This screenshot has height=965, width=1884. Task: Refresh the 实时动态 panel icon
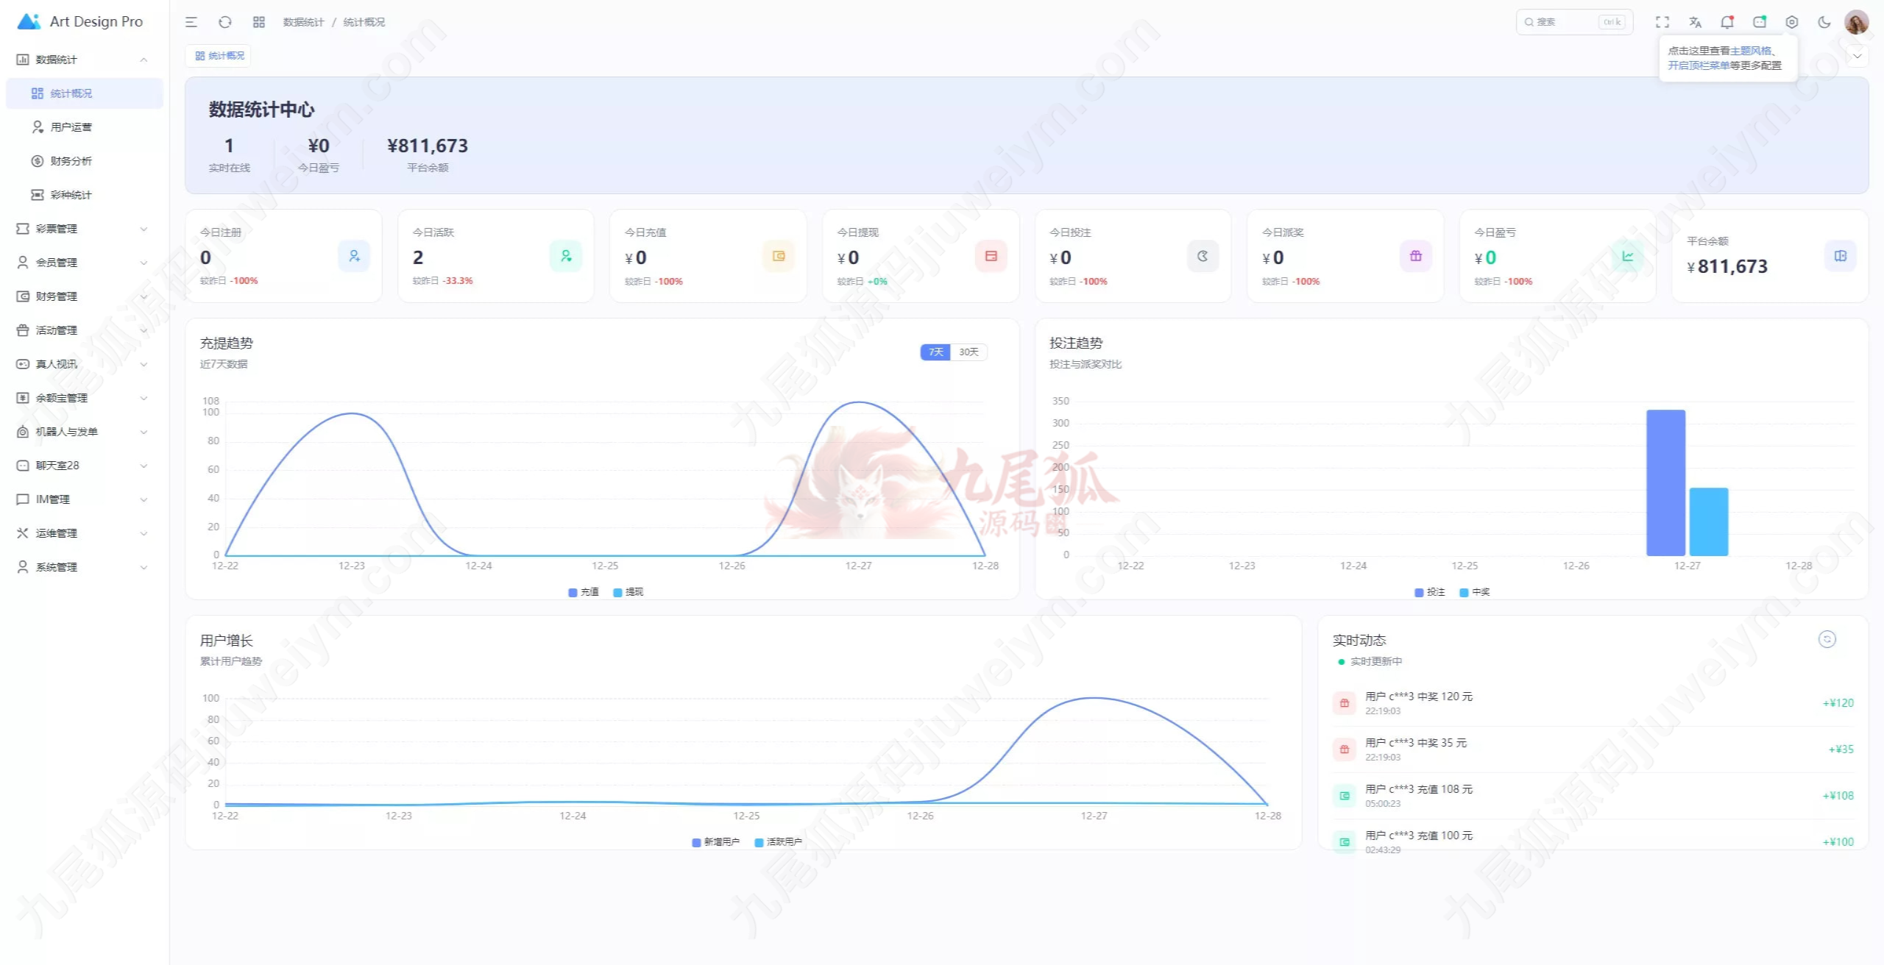tap(1827, 639)
